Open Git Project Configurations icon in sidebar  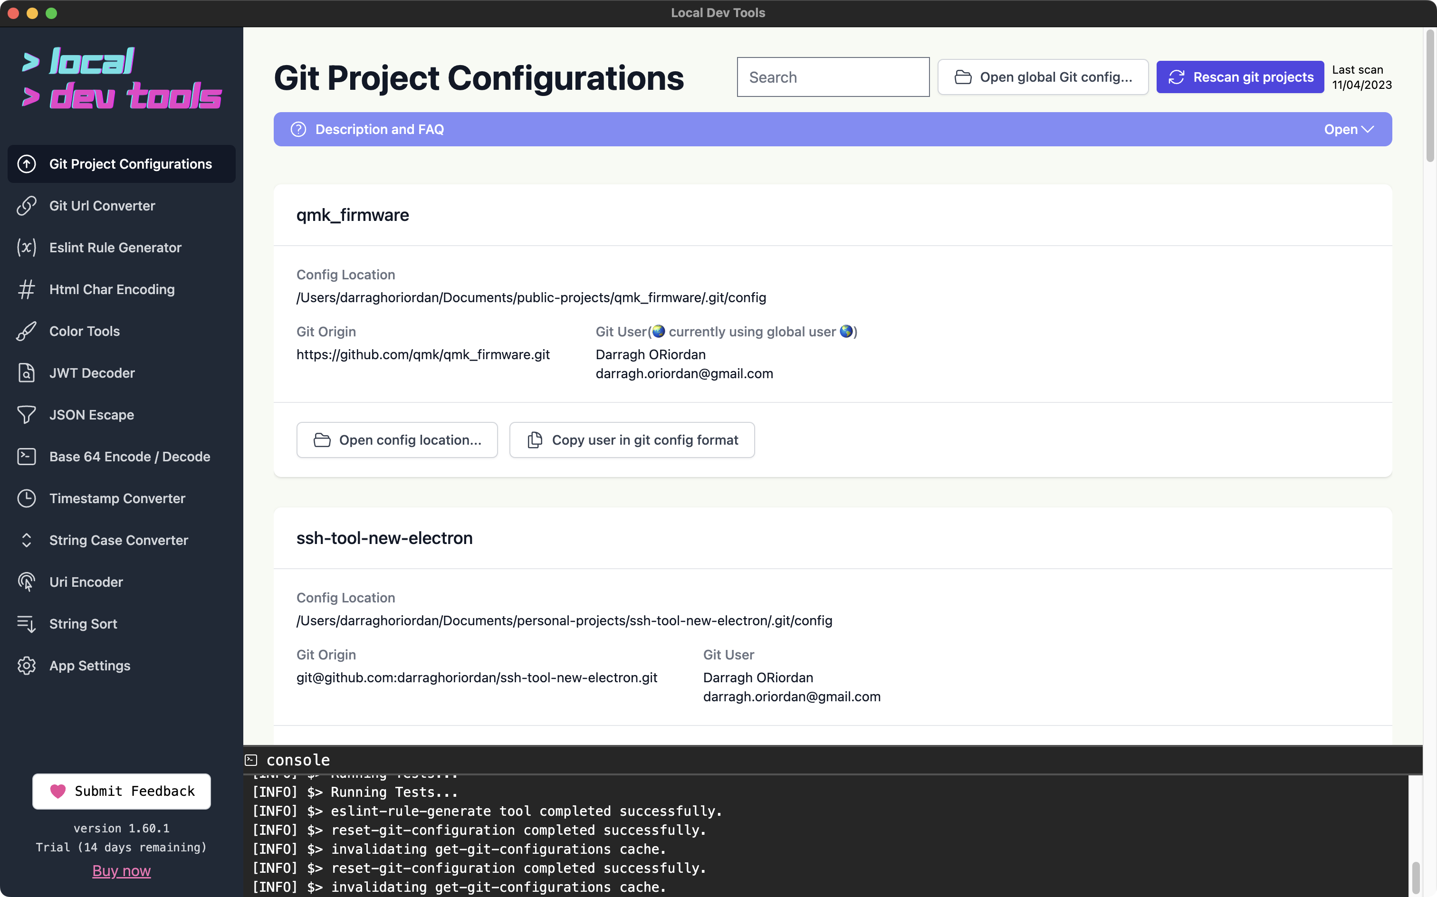(27, 164)
